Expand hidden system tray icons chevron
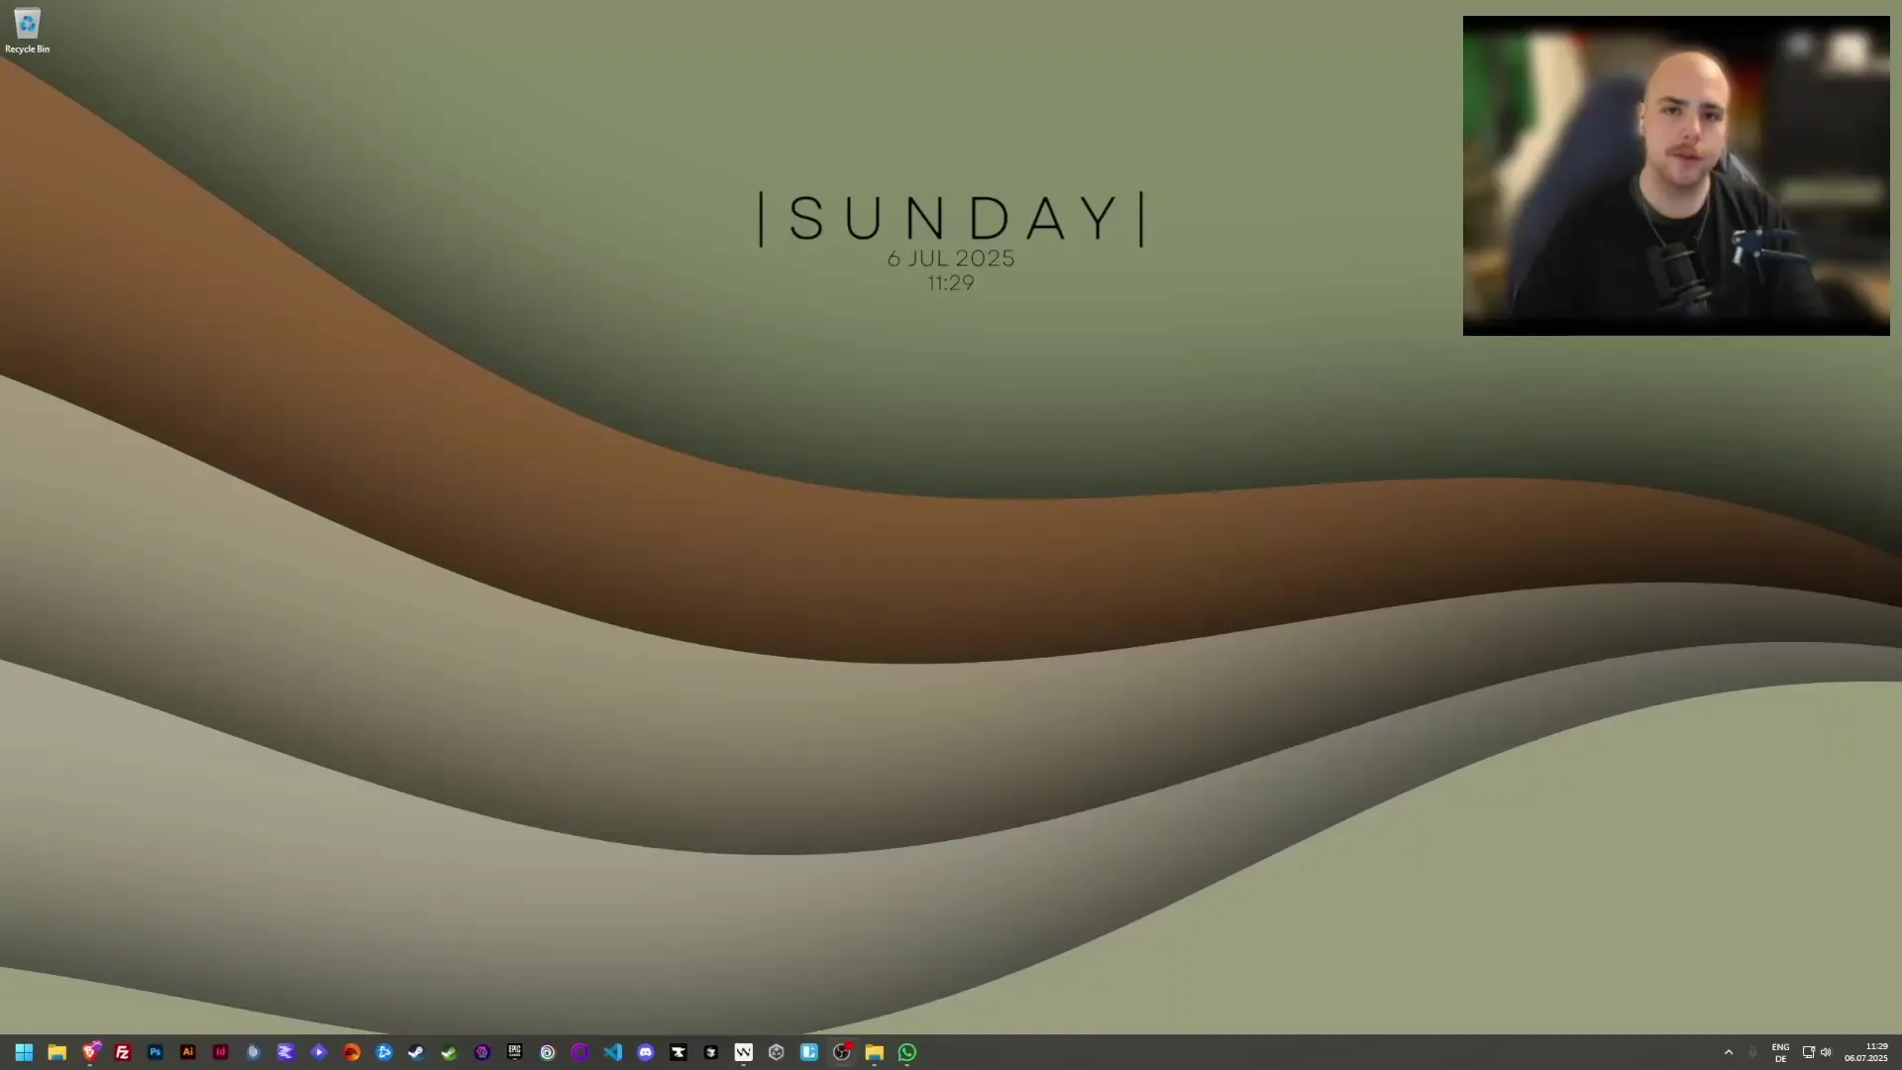 pyautogui.click(x=1729, y=1052)
